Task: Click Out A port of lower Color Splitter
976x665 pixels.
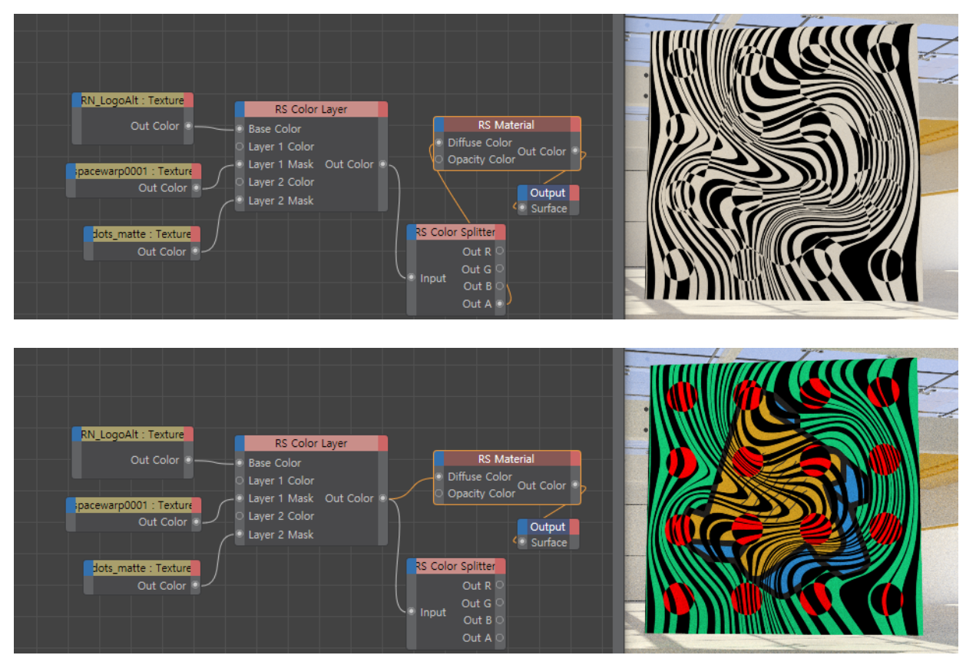Action: pyautogui.click(x=500, y=637)
